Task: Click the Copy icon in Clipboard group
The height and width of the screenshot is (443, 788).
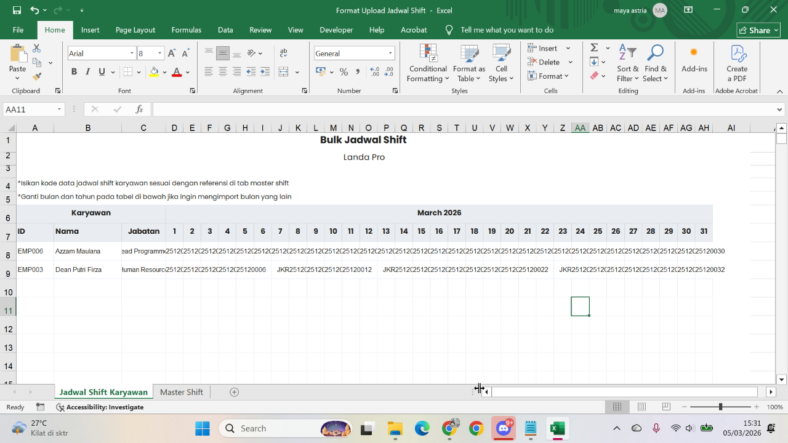Action: coord(37,62)
